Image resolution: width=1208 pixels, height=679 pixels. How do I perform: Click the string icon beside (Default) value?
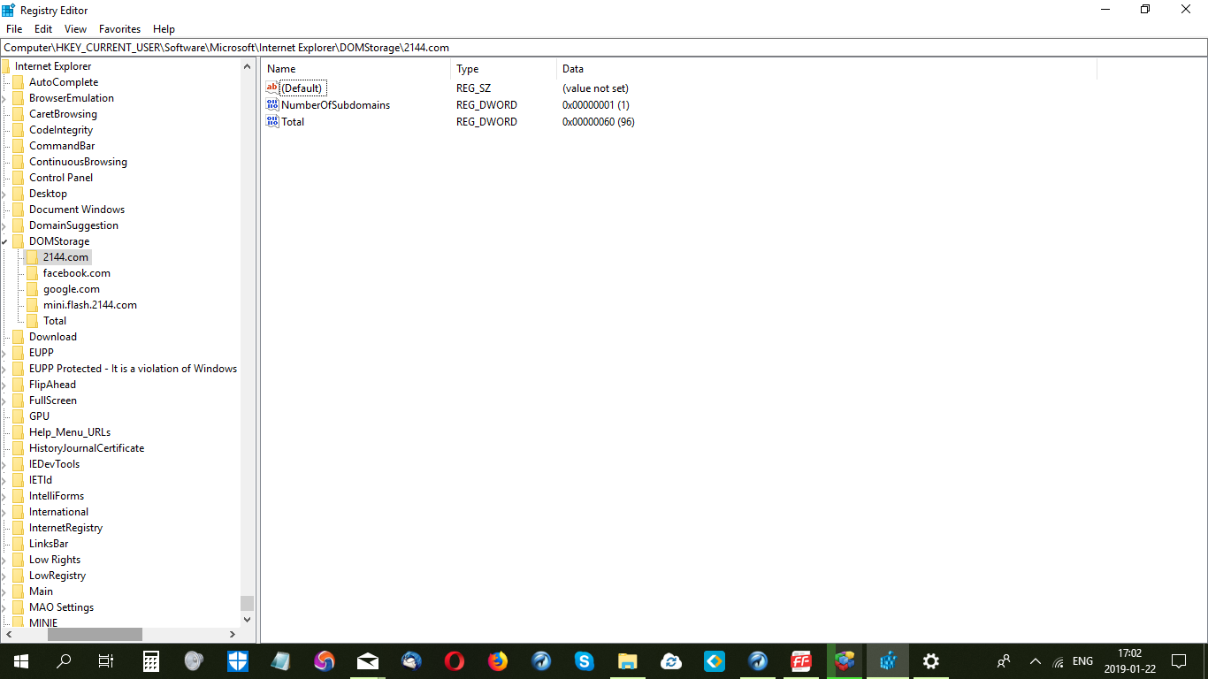[271, 88]
